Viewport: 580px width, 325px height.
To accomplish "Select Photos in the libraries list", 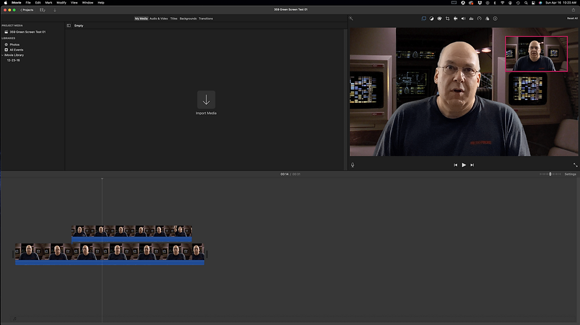I will pos(14,45).
